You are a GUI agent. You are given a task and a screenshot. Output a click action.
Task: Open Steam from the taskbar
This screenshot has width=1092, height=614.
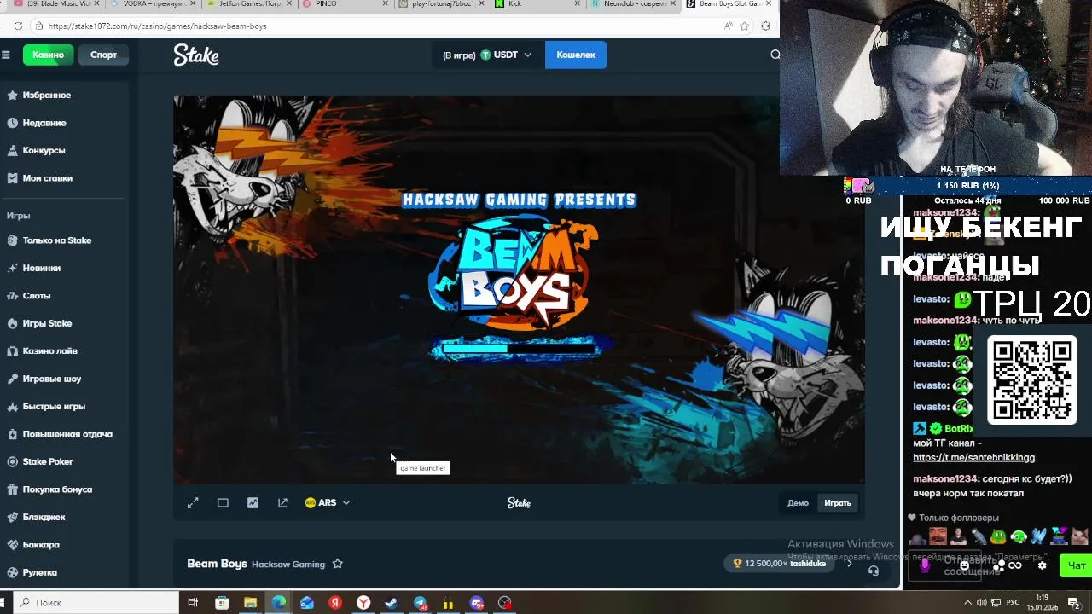pos(392,603)
